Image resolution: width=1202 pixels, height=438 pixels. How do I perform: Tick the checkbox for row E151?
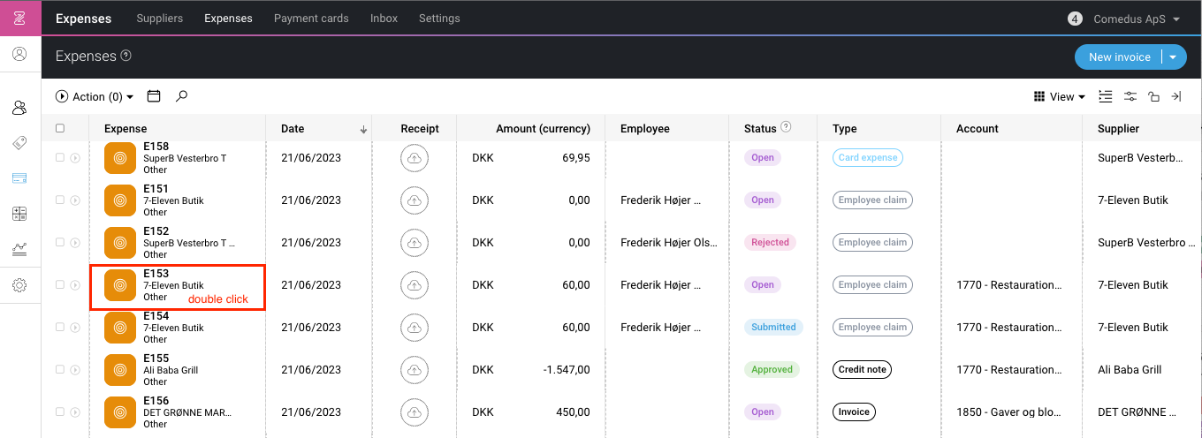(x=60, y=200)
